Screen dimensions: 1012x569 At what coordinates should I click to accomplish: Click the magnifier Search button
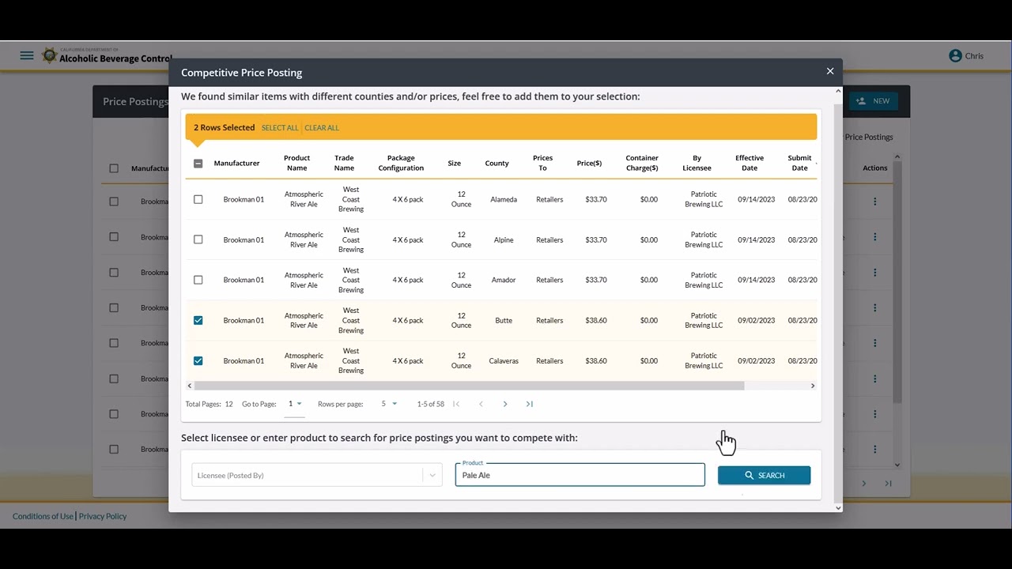pyautogui.click(x=764, y=475)
